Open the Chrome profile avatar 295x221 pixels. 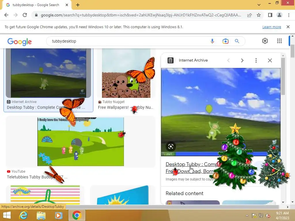tap(279, 15)
